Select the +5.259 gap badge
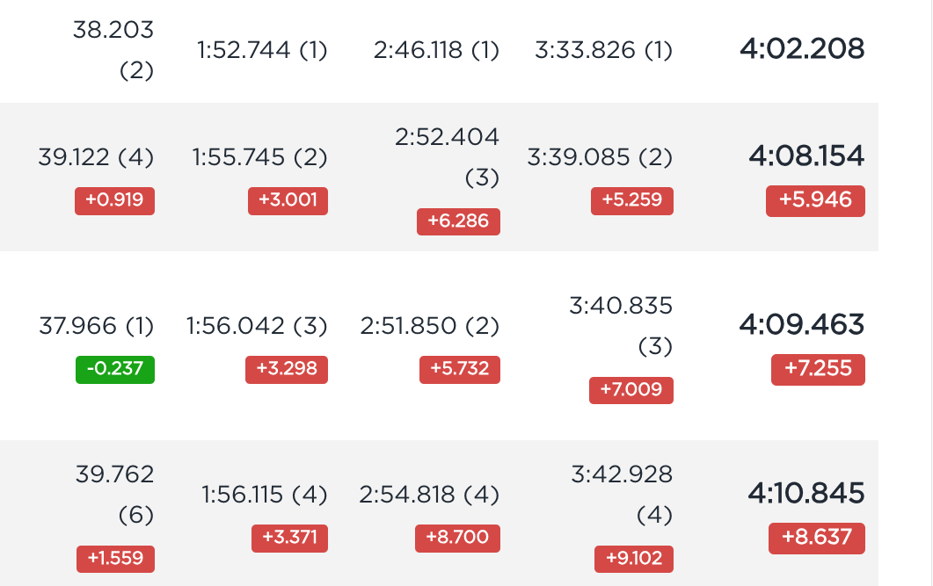This screenshot has height=586, width=933. [x=632, y=200]
